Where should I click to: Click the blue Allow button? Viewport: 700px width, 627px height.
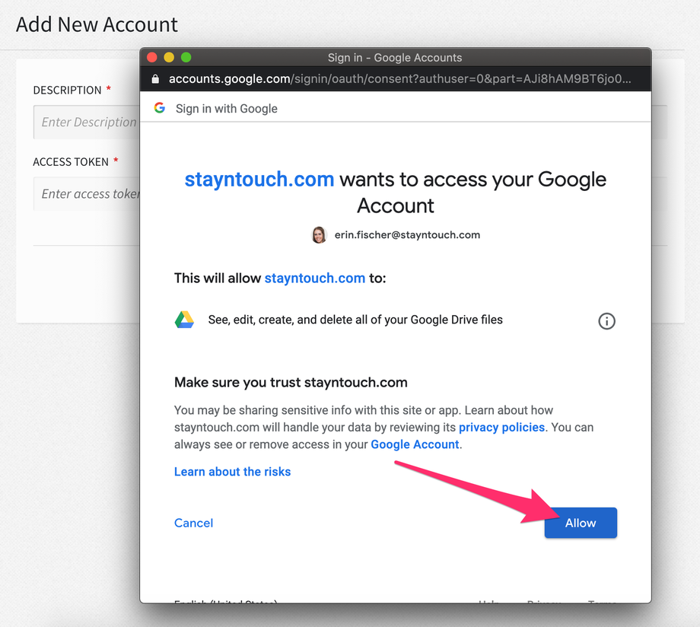point(581,523)
